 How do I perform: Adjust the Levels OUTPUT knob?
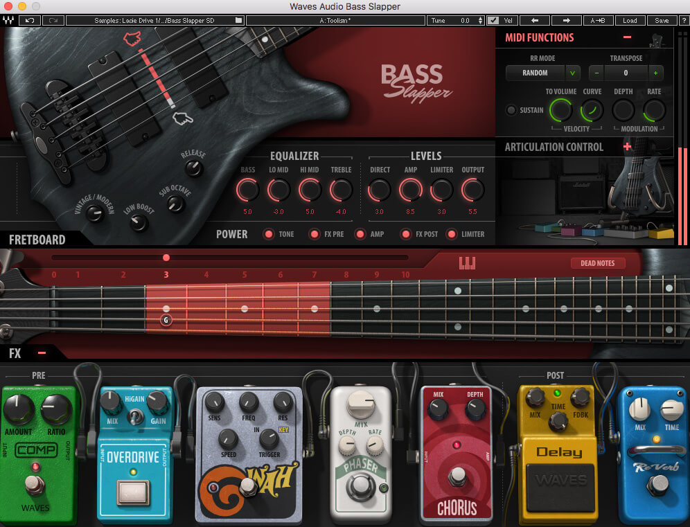tap(472, 190)
